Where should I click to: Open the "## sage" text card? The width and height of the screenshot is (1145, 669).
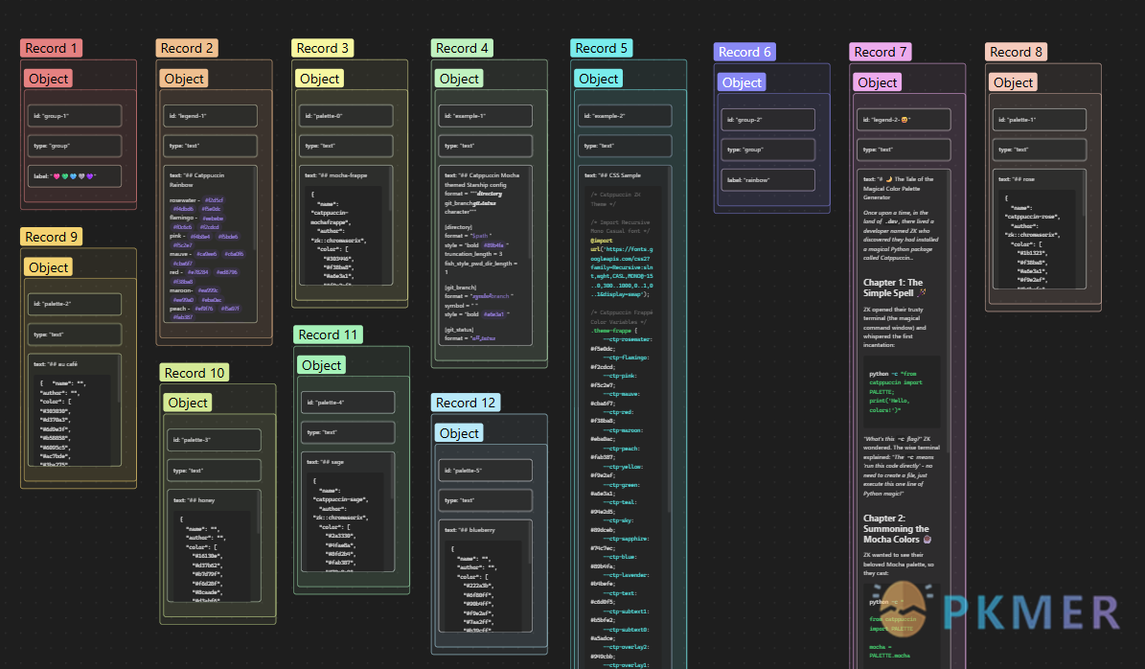pos(348,511)
